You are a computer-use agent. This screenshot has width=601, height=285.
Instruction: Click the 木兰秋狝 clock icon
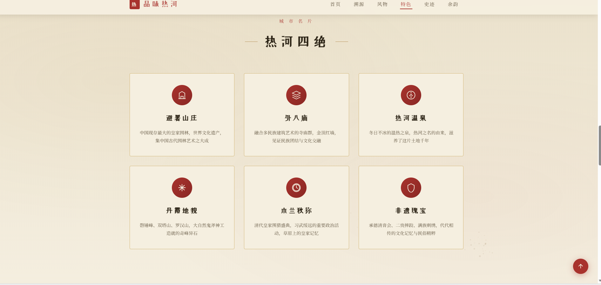coord(296,188)
